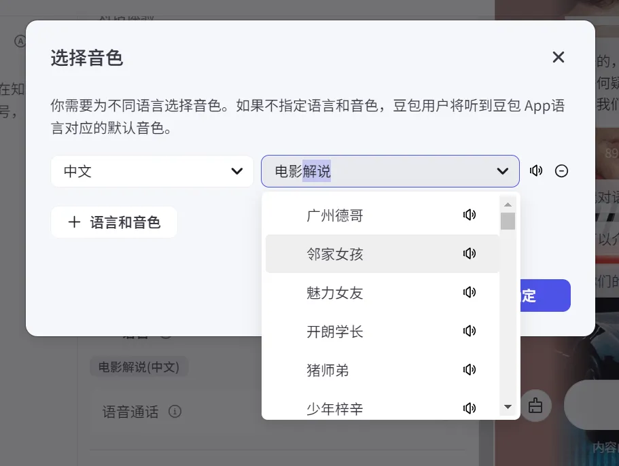Select the 开朗学长 voice option

click(x=335, y=331)
